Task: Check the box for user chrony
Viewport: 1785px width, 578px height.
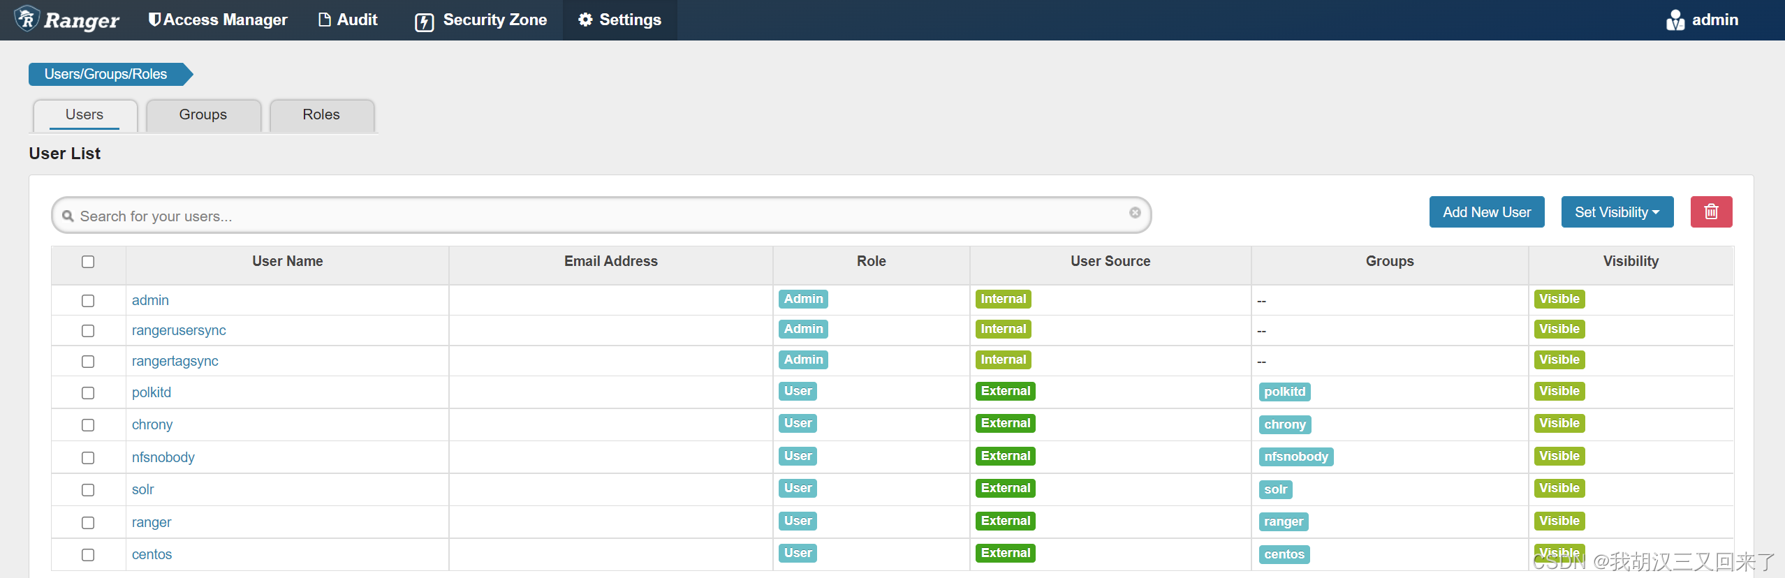Action: 88,425
